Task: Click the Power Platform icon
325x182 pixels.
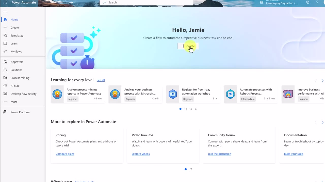Action: point(5,112)
